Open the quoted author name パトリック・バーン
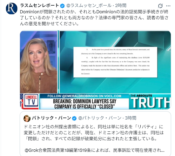This screenshot has height=156, width=175. click(x=52, y=118)
